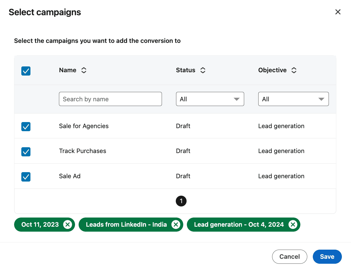Sort campaigns by Status column

pos(203,70)
